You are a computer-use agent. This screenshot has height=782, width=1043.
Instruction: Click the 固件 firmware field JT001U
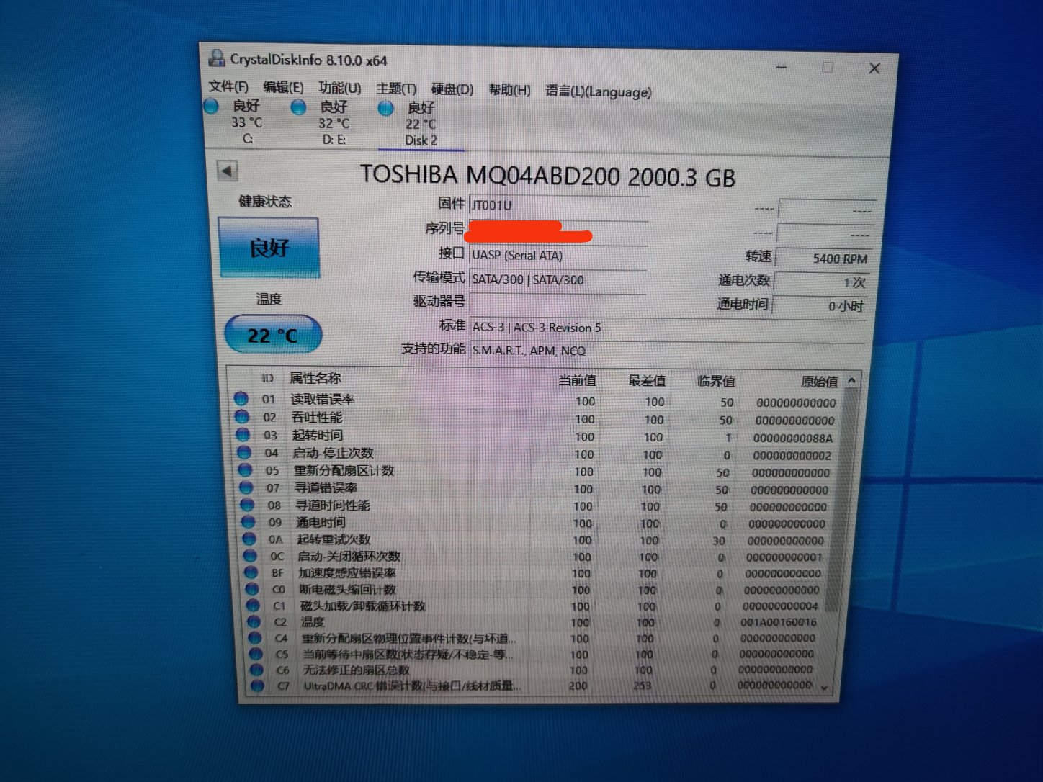(x=559, y=205)
